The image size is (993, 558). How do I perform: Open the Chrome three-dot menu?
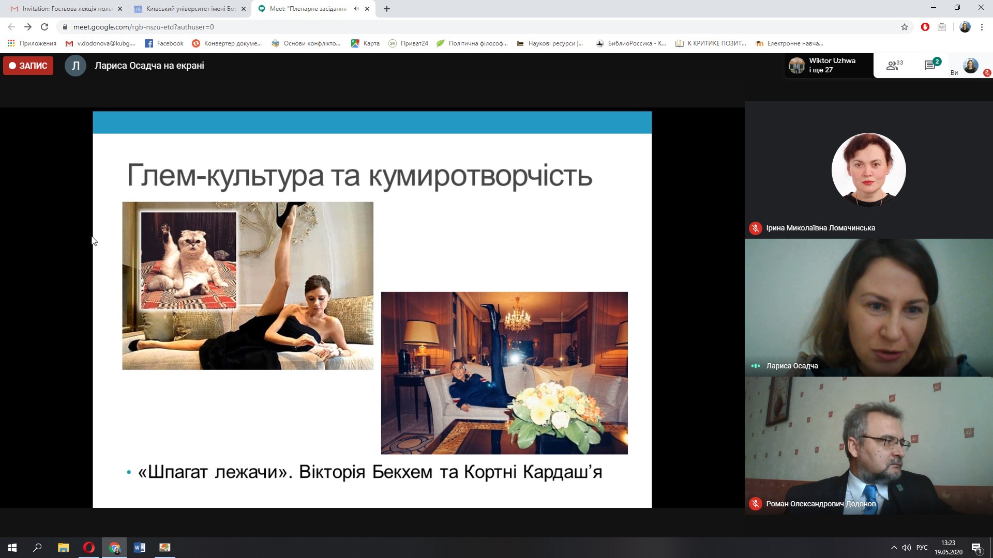(982, 27)
